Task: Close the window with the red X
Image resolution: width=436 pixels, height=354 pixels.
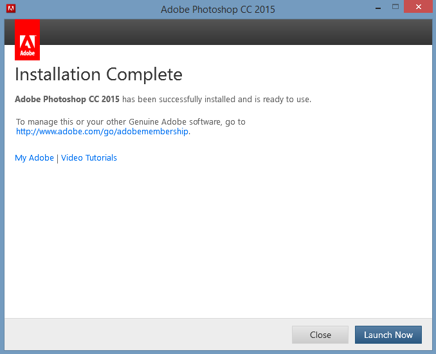Action: point(419,6)
